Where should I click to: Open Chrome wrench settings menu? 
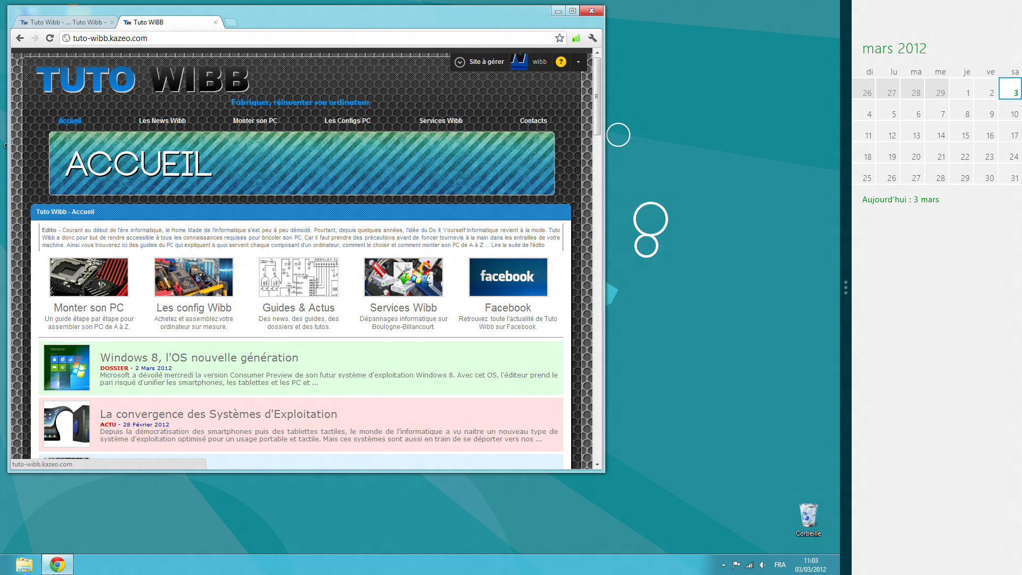tap(592, 38)
